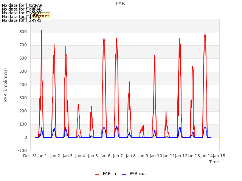
Task: Click the Jan 10 PAR_in peak near 630
Action: click(154, 55)
